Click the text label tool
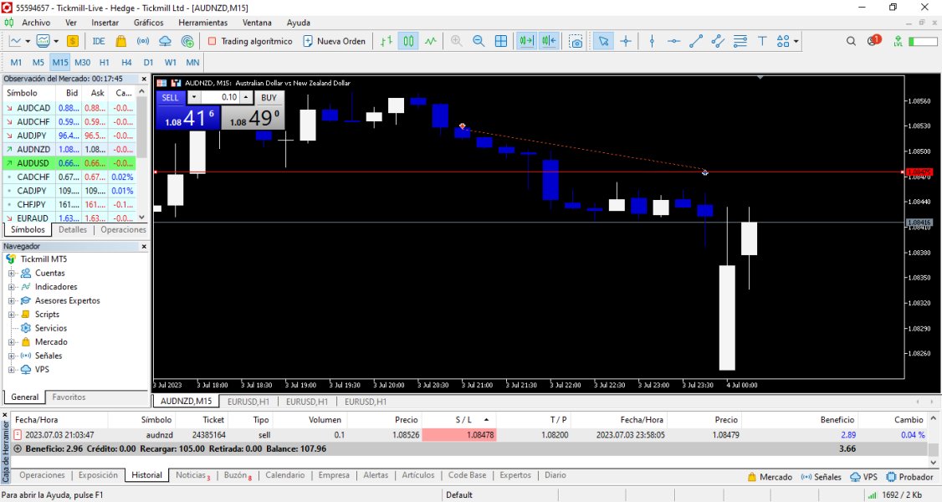The width and height of the screenshot is (942, 502). pos(762,41)
